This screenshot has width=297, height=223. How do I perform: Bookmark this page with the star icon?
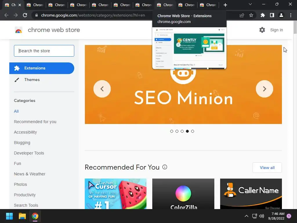(x=251, y=15)
